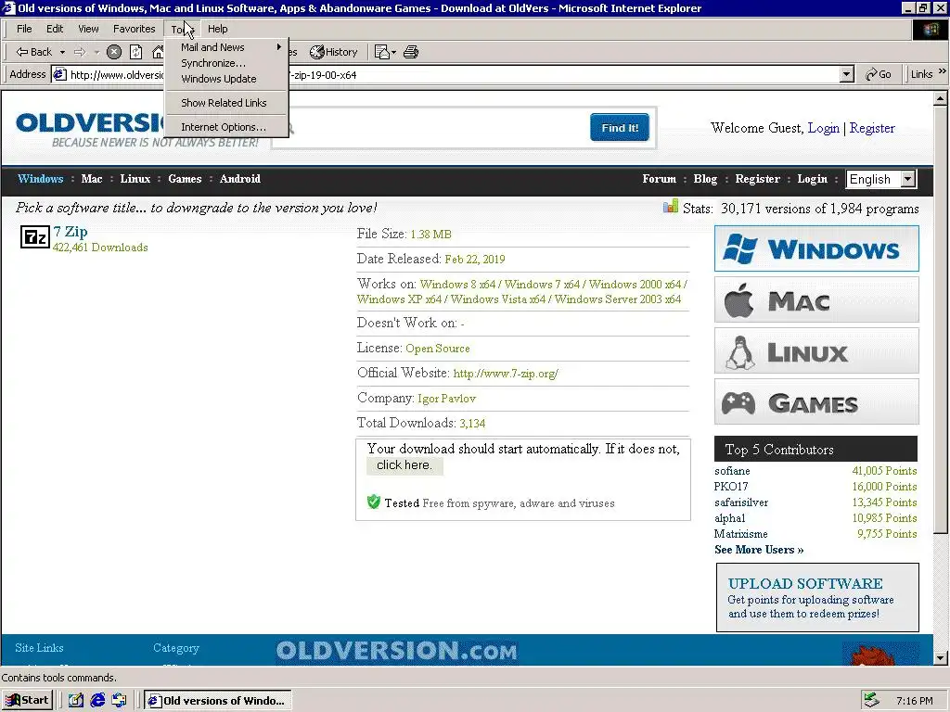
Task: Click the Login link next to Welcome Guest
Action: point(824,128)
